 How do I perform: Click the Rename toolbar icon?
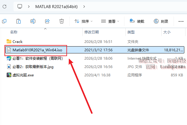[x=33, y=21]
